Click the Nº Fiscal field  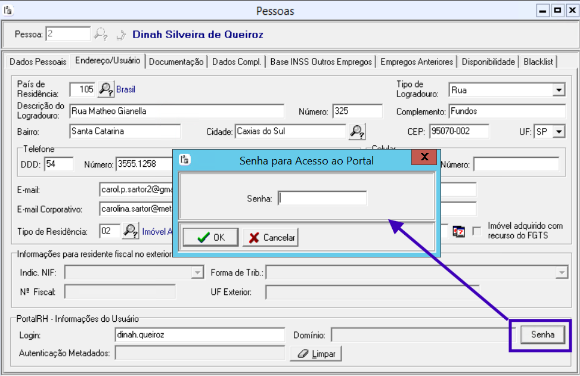point(120,292)
